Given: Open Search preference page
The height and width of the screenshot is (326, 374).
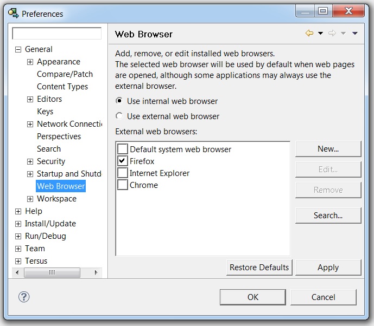Looking at the screenshot, I should [x=49, y=149].
